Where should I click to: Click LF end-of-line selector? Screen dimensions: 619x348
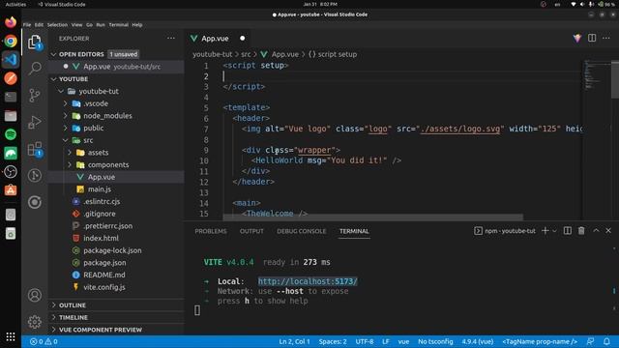pyautogui.click(x=386, y=341)
